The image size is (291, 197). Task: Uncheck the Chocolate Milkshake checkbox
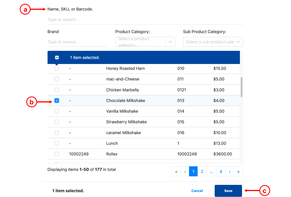click(x=57, y=101)
